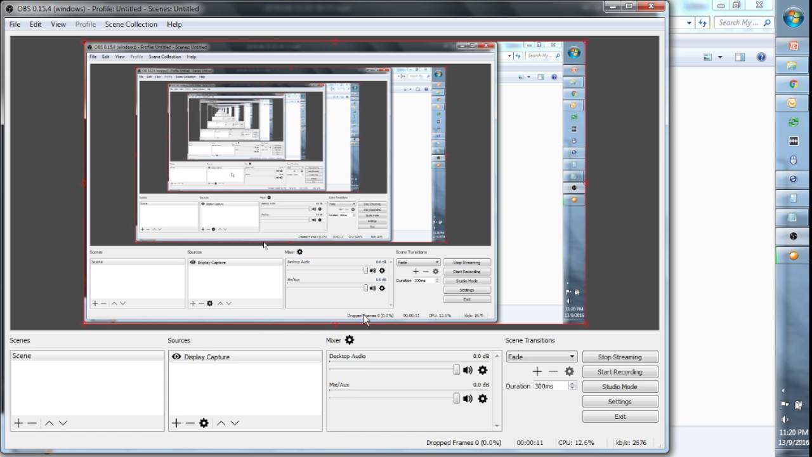Open the Windows Start orb

click(793, 18)
